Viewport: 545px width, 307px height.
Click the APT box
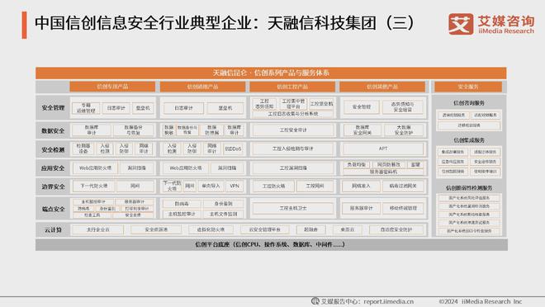(x=383, y=149)
